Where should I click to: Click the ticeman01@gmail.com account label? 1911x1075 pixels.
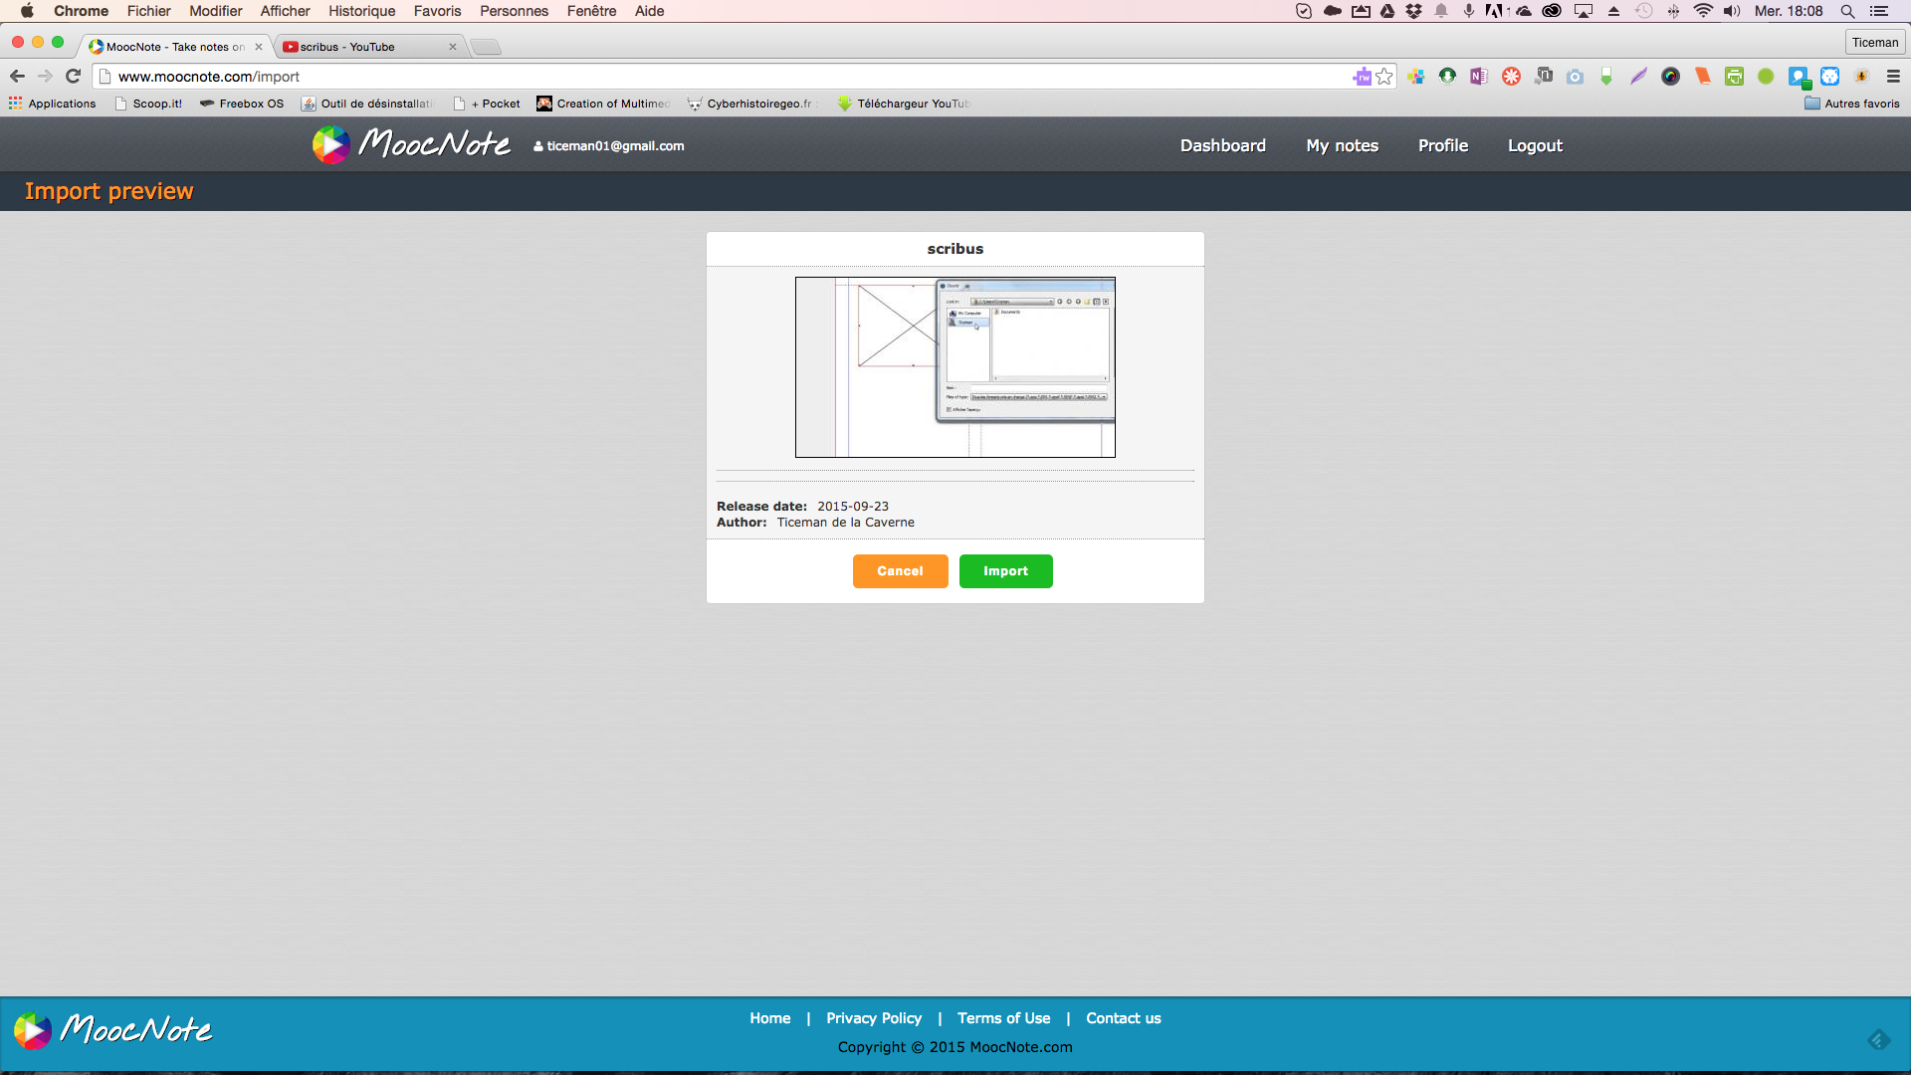coord(609,145)
